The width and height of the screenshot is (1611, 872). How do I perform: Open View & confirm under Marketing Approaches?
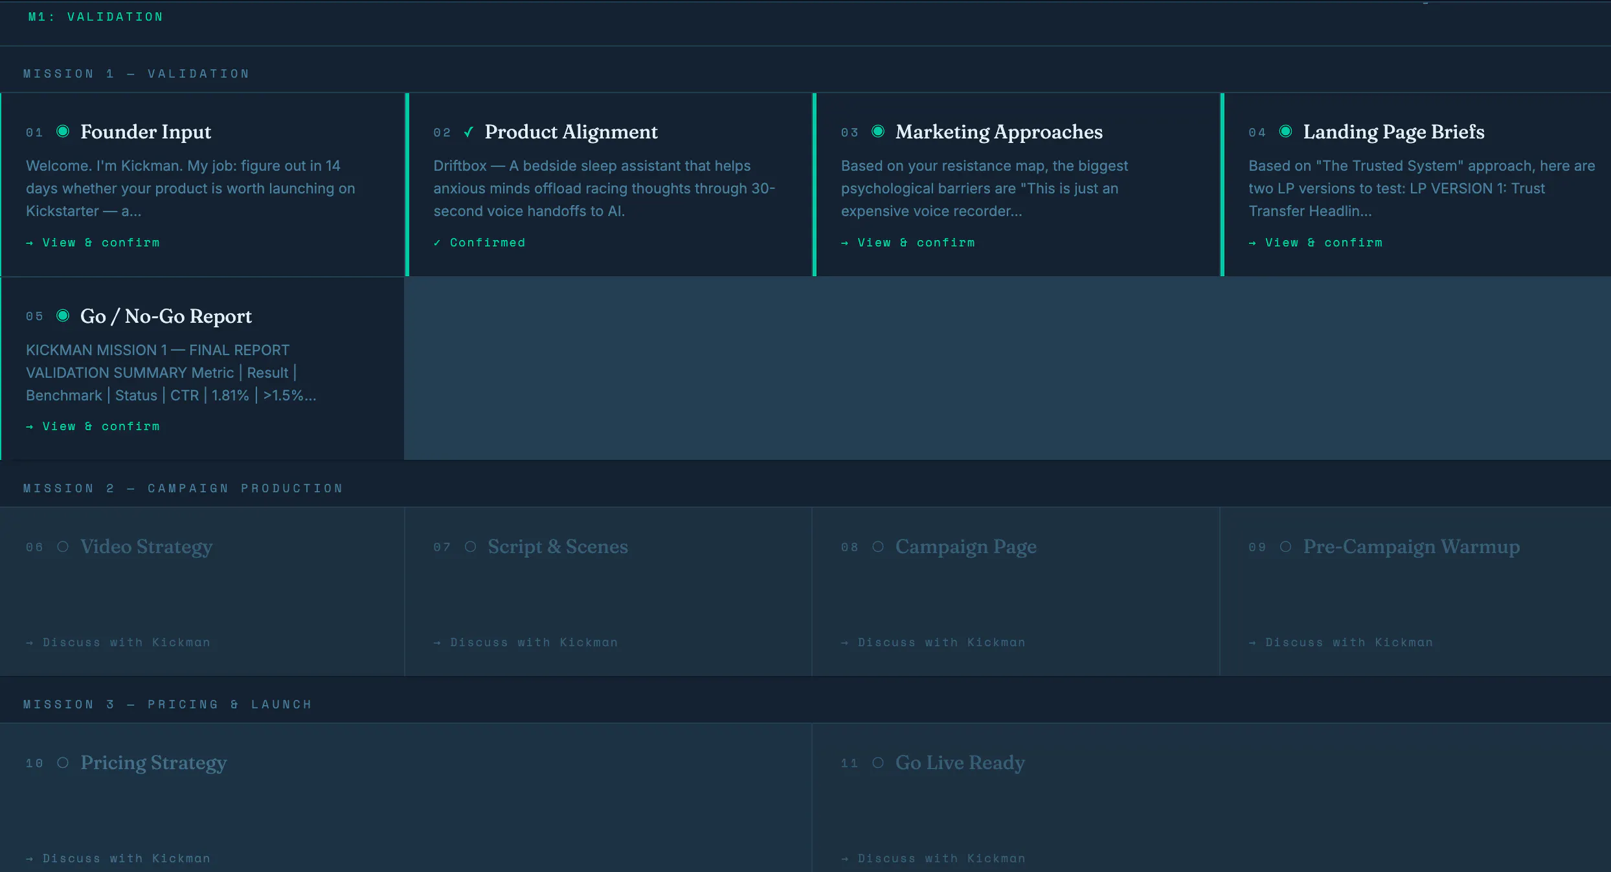click(x=908, y=243)
